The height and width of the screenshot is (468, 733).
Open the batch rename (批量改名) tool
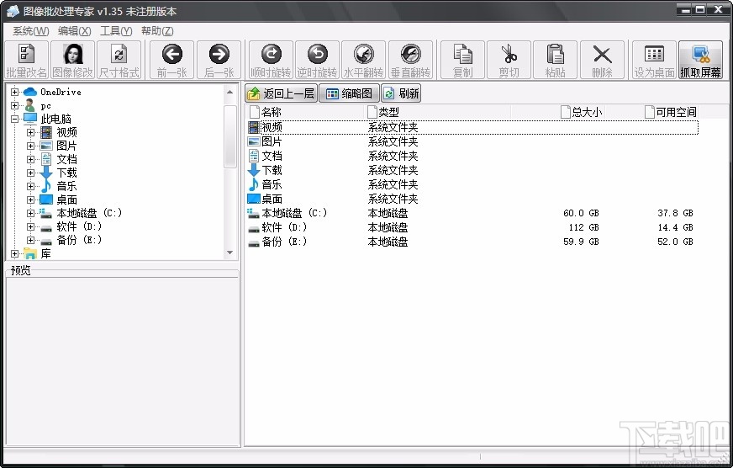coord(27,60)
